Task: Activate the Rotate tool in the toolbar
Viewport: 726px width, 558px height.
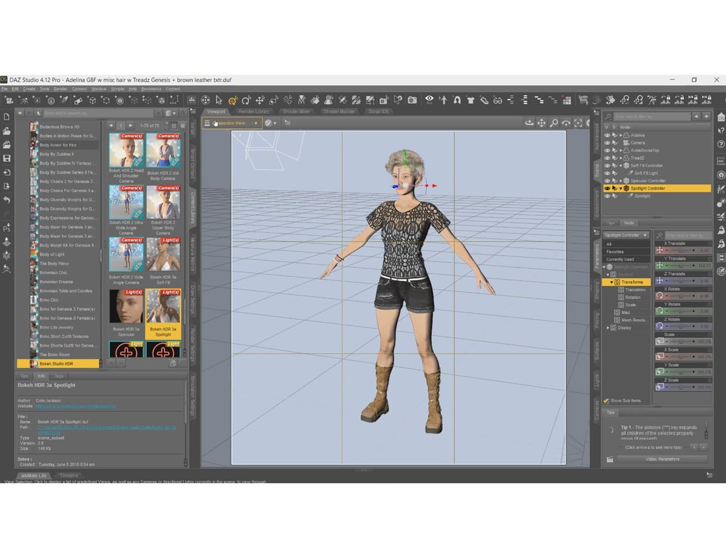Action: point(246,100)
